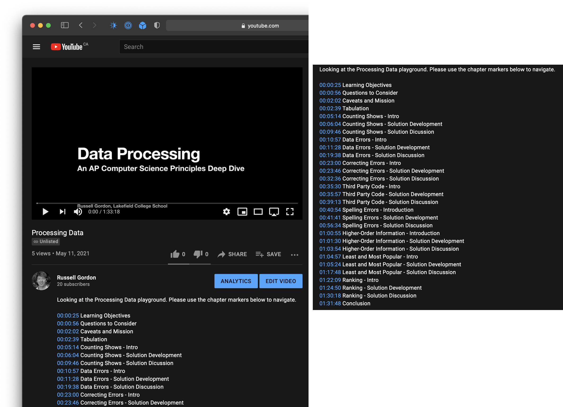Toggle the Safari sidebar

click(x=65, y=25)
